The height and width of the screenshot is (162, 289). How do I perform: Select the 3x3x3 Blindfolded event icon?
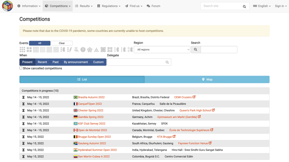(63, 49)
